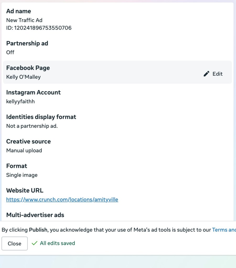
Task: Click the Edit label in Facebook Page row
Action: (x=217, y=74)
